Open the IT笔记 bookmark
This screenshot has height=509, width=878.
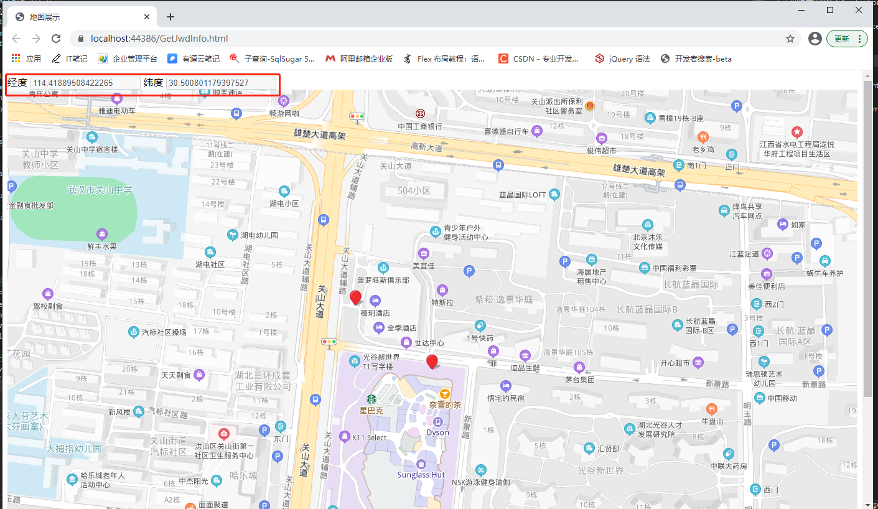coord(69,58)
